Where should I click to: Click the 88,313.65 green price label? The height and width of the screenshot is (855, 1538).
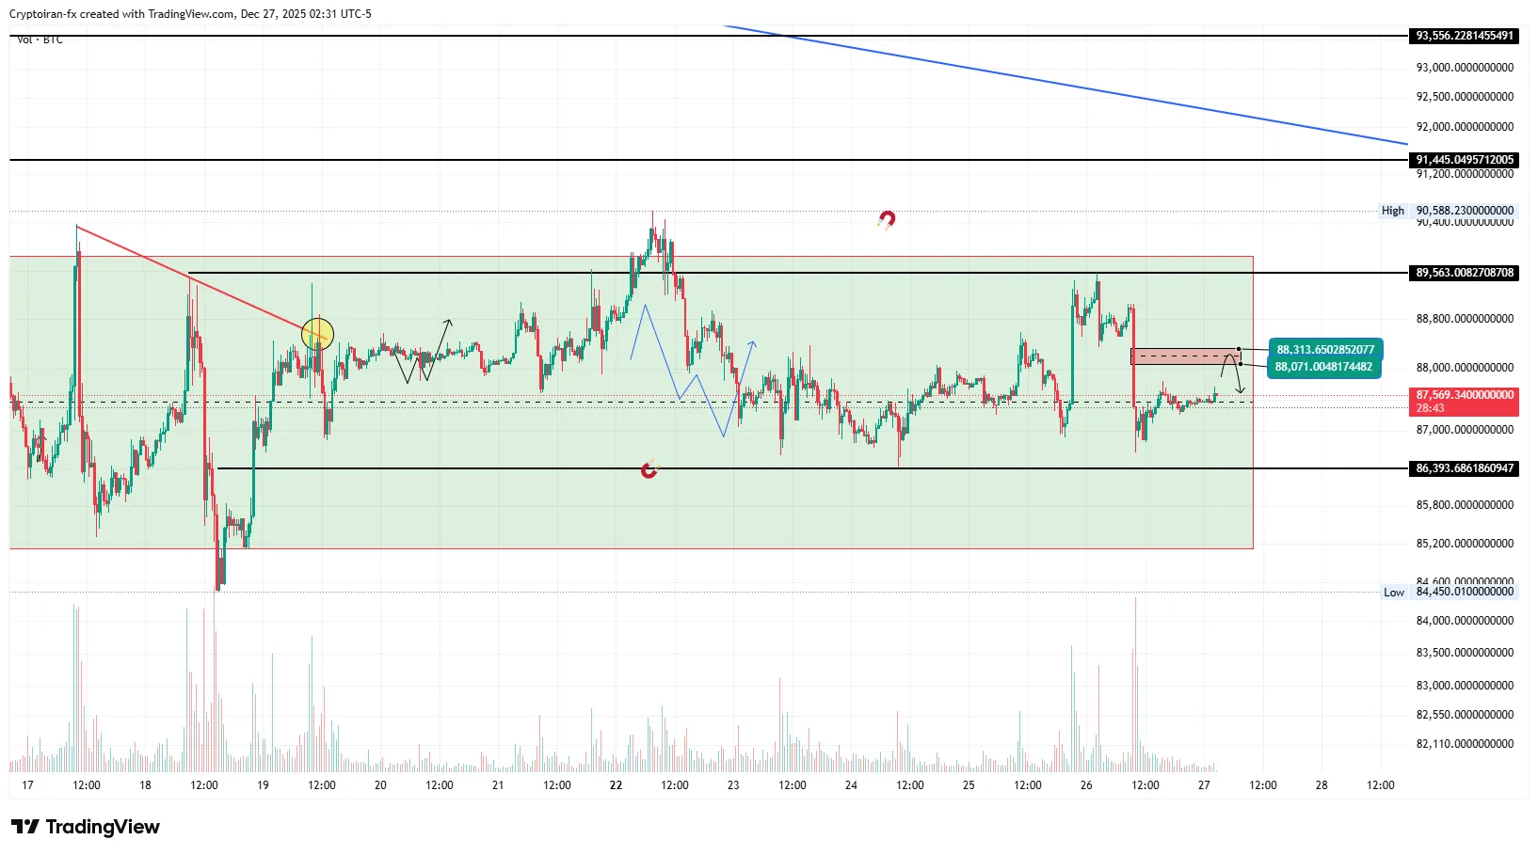[1324, 350]
